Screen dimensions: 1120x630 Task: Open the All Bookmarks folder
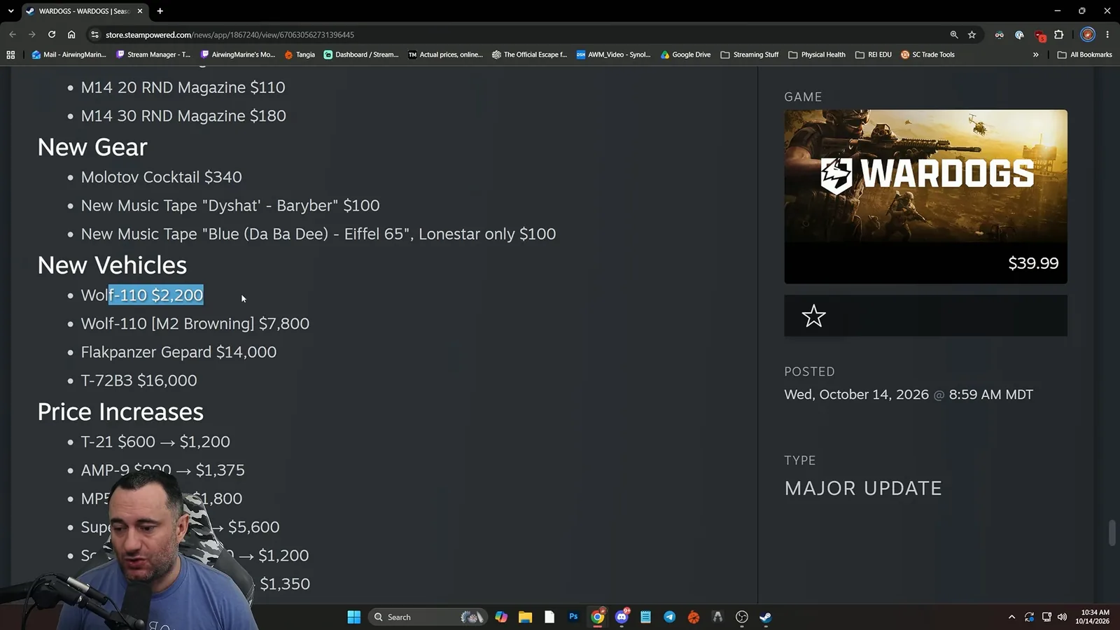pyautogui.click(x=1084, y=55)
